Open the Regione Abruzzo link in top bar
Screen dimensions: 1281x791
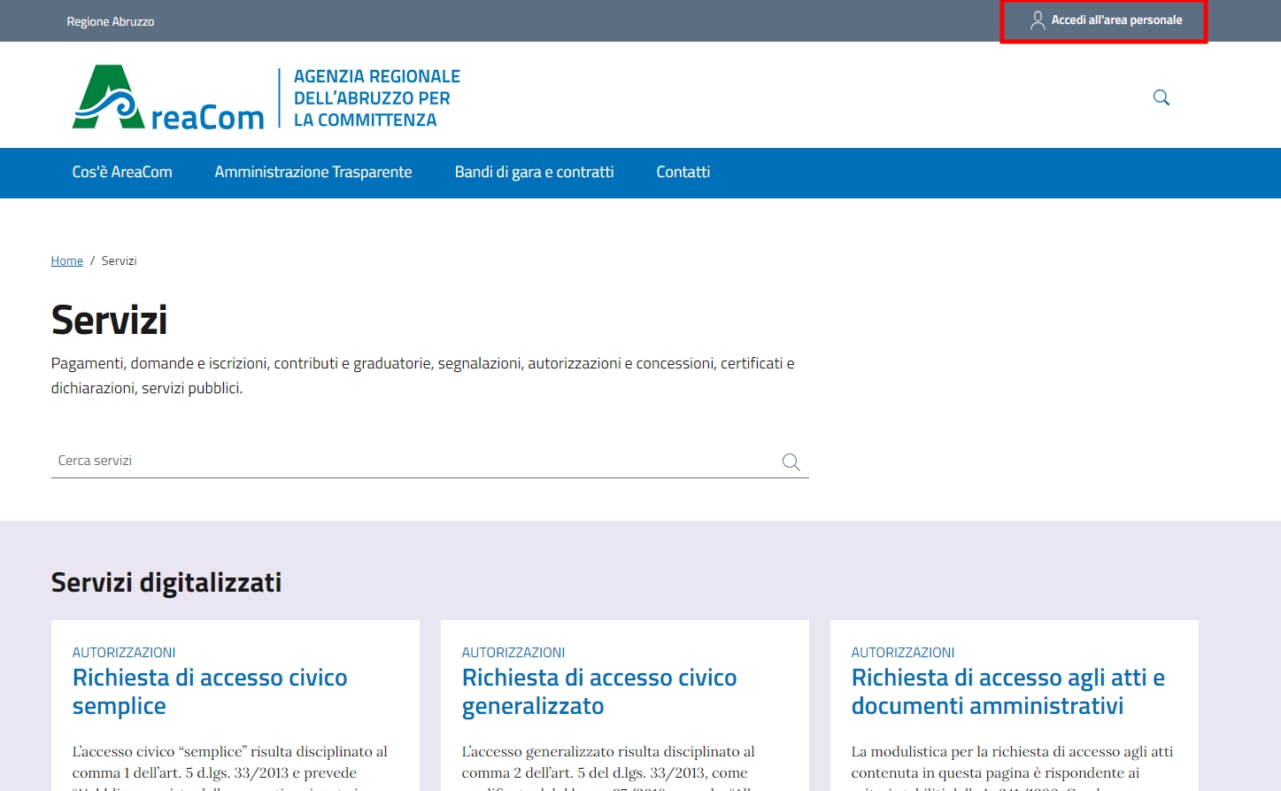point(111,21)
